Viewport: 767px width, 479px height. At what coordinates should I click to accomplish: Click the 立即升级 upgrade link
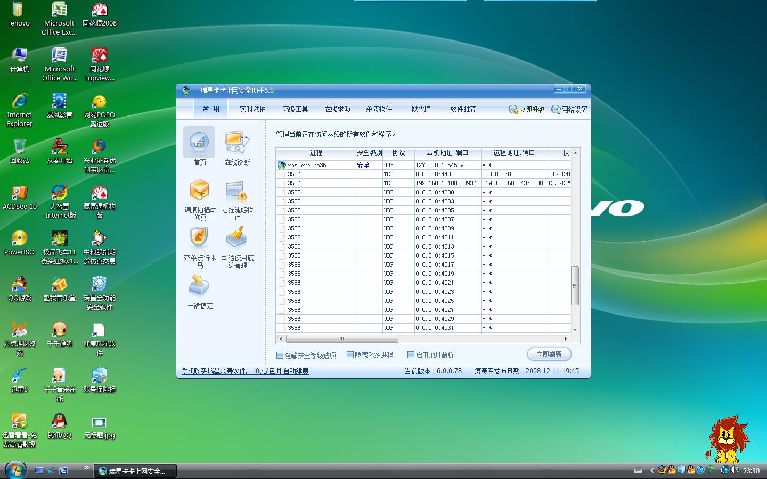tap(532, 110)
